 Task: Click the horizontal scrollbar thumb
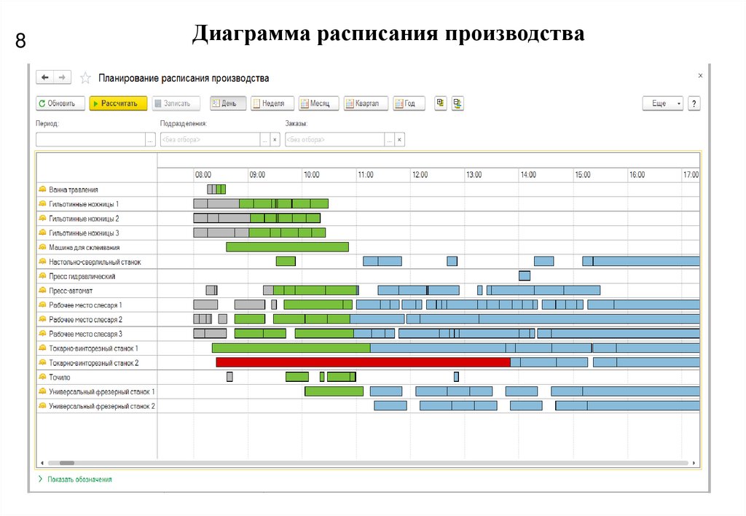tap(66, 463)
